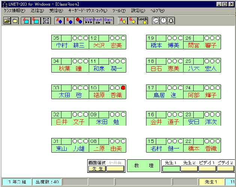Click the Back toolbar button
Screen dimensions: 236x187
click(x=108, y=21)
